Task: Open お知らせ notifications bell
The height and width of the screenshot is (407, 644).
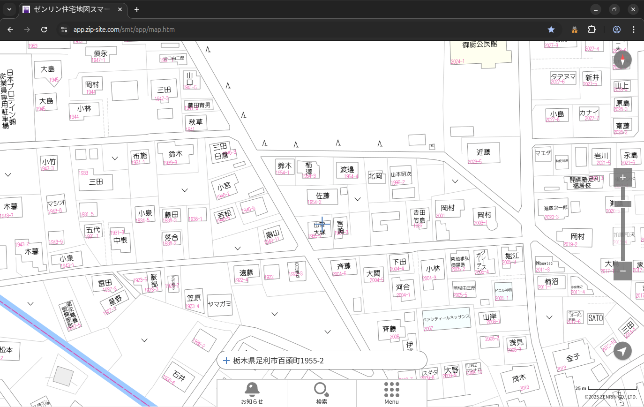Action: click(x=252, y=392)
